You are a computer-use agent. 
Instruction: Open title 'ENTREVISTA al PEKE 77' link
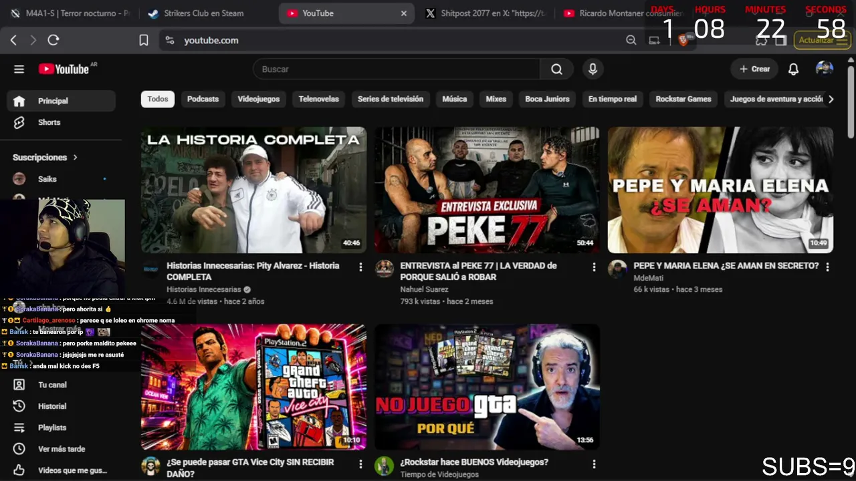(x=478, y=271)
